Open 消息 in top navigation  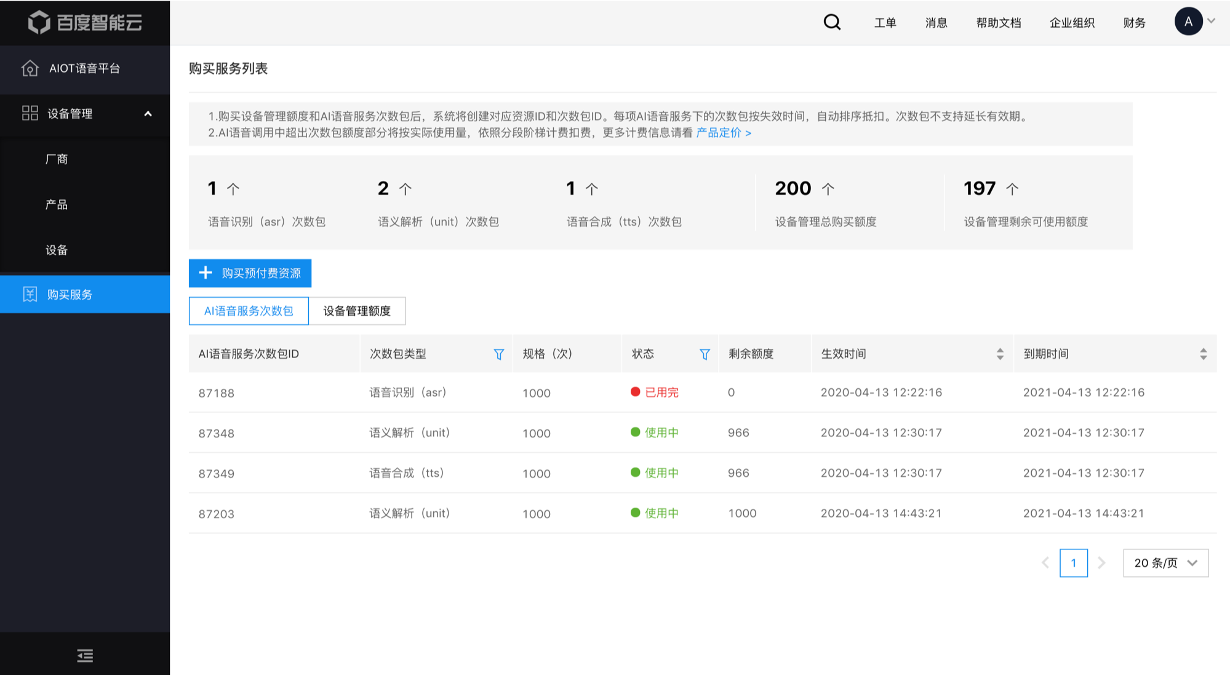coord(936,23)
